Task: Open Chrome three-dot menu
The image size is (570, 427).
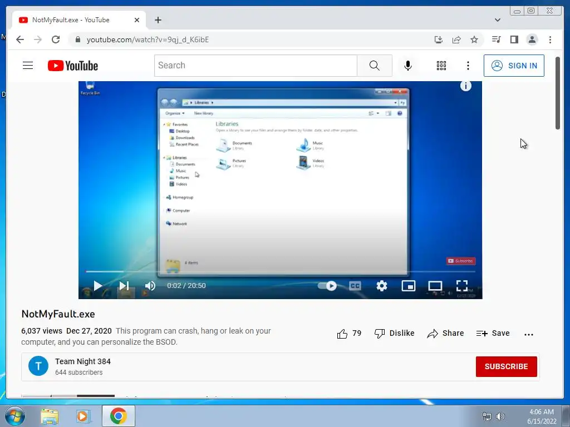Action: point(550,39)
